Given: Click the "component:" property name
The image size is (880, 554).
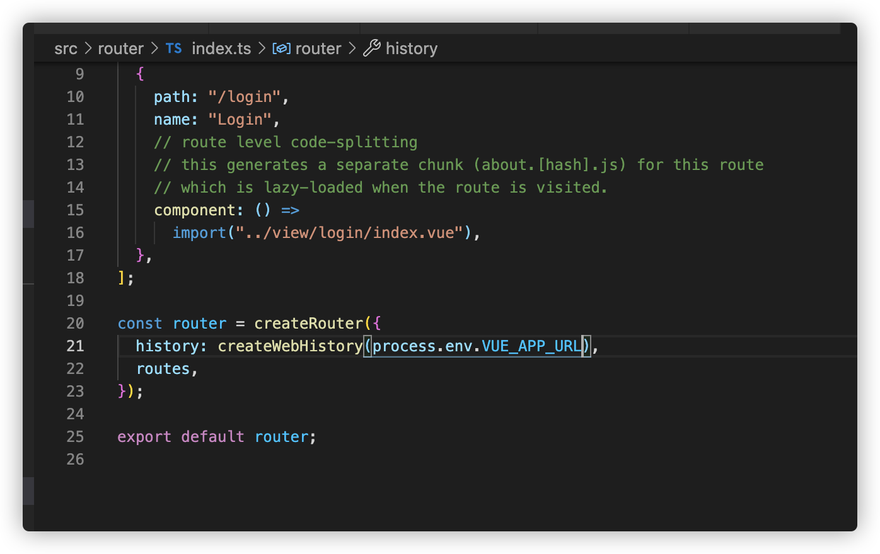Looking at the screenshot, I should click(x=199, y=210).
